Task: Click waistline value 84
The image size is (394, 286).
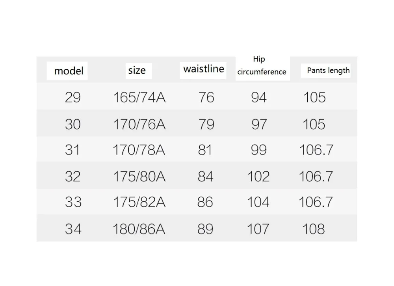Action: tap(205, 176)
